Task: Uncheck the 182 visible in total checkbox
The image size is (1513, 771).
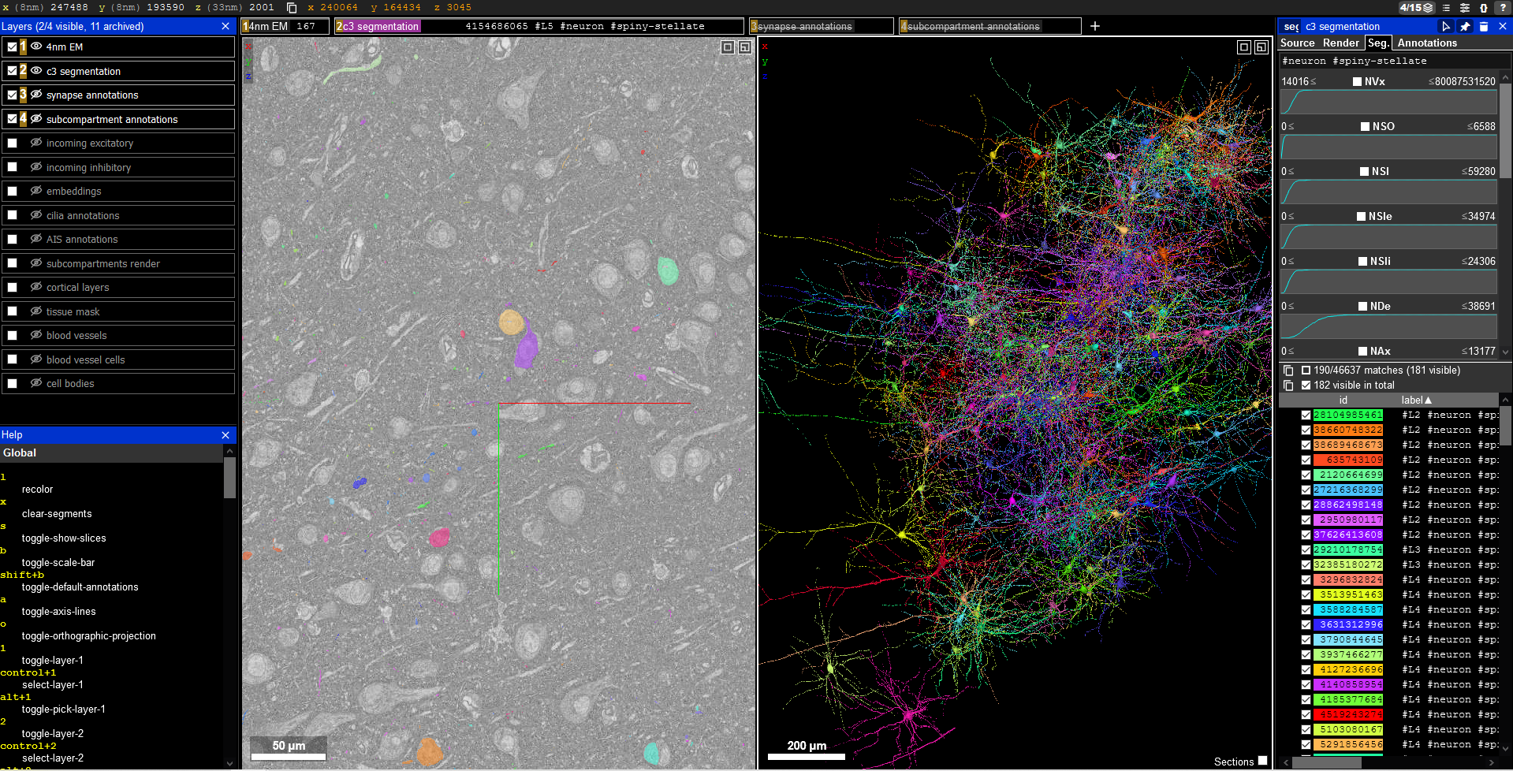Action: pyautogui.click(x=1306, y=385)
